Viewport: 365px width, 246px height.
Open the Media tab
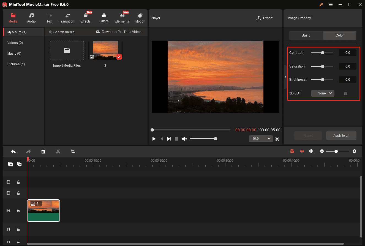[x=13, y=18]
